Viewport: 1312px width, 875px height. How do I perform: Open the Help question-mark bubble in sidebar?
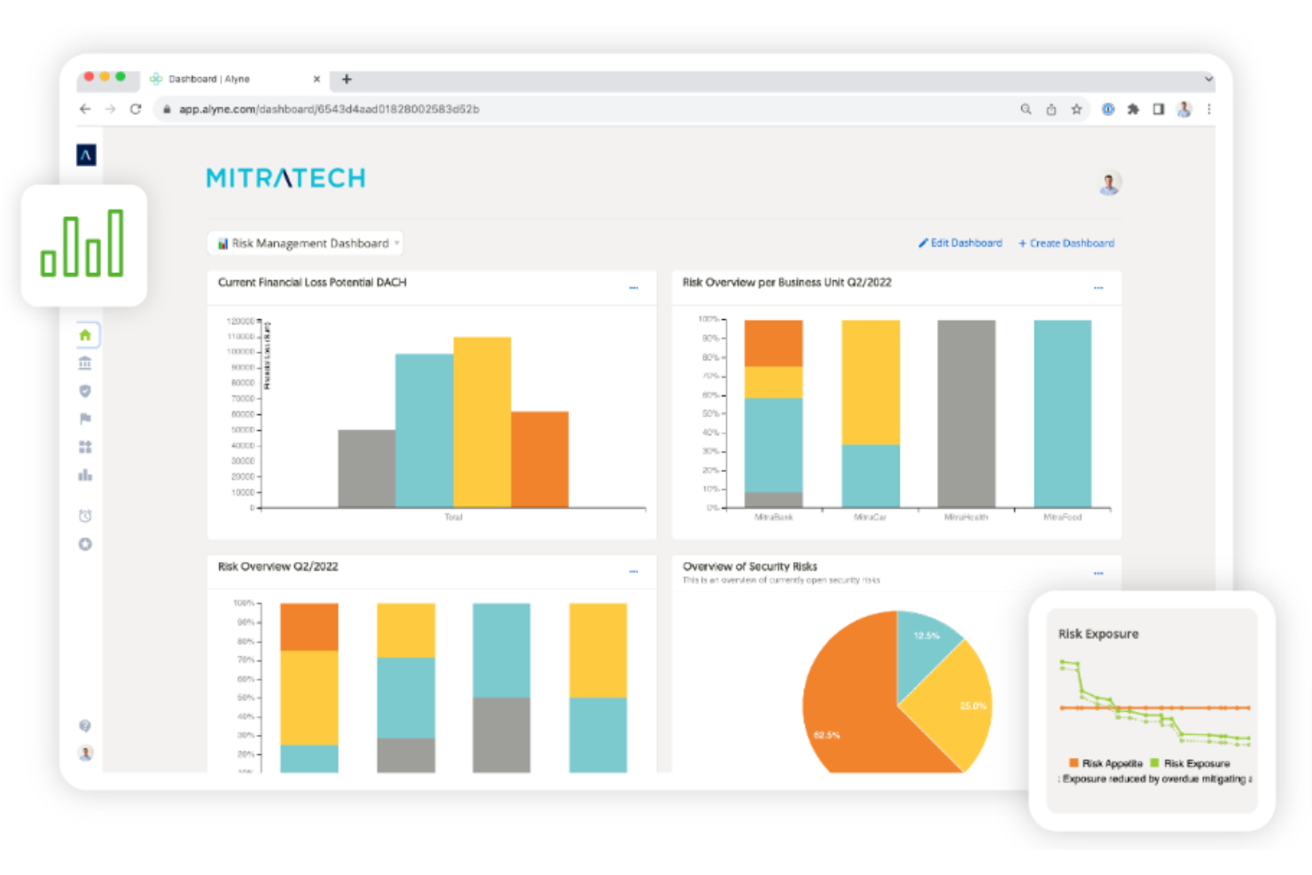(x=85, y=725)
